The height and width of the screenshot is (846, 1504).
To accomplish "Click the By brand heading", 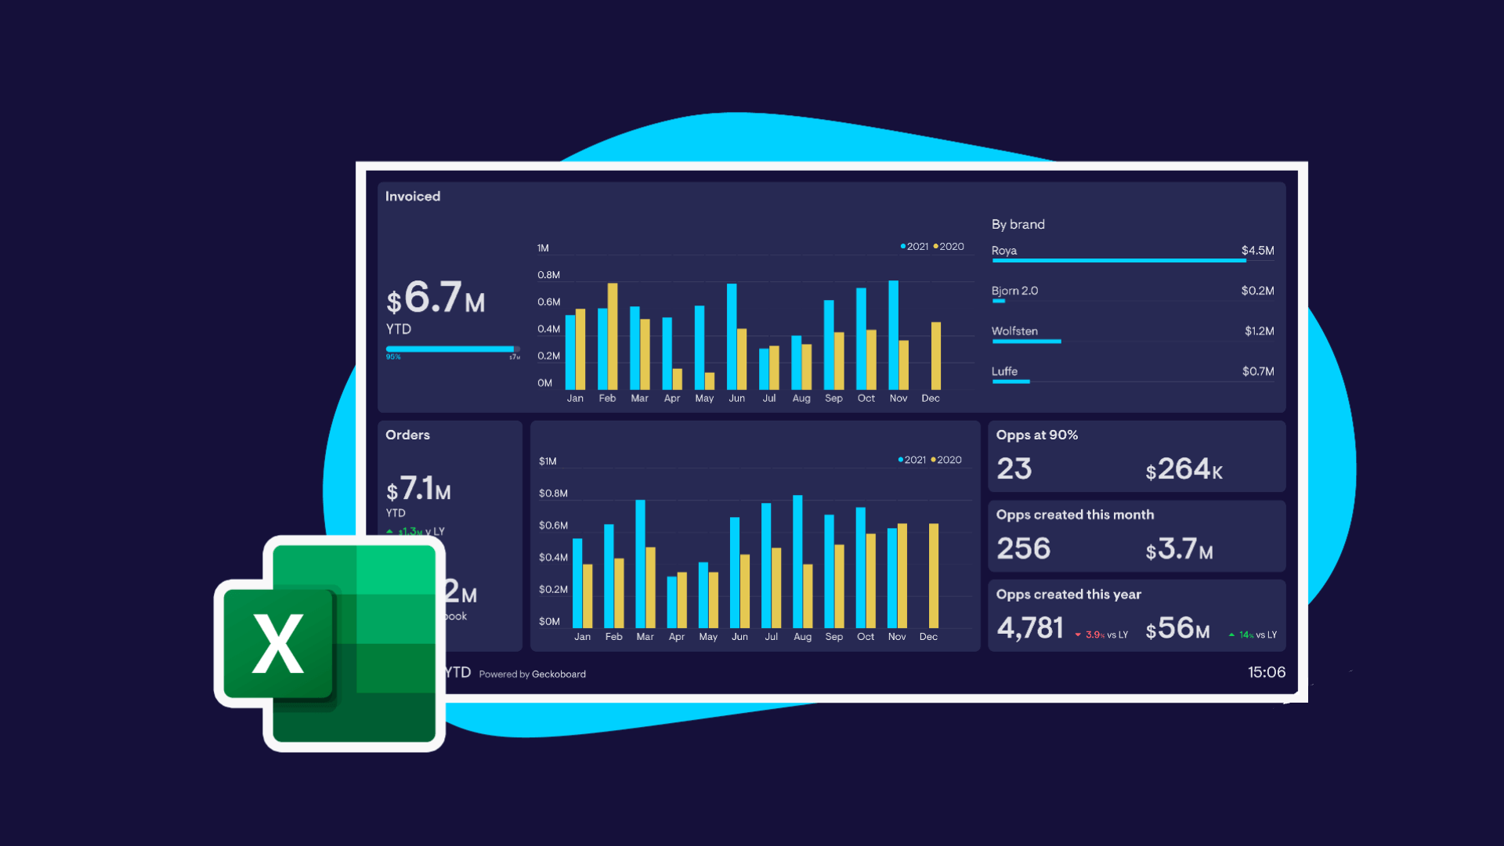I will tap(1018, 225).
